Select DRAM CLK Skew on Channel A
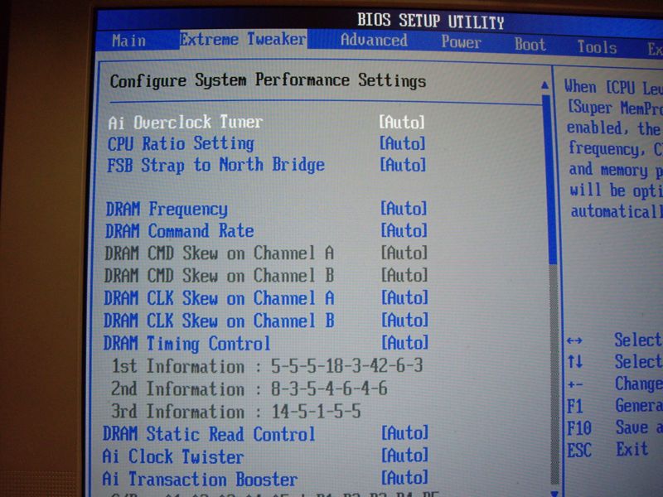 [x=219, y=298]
